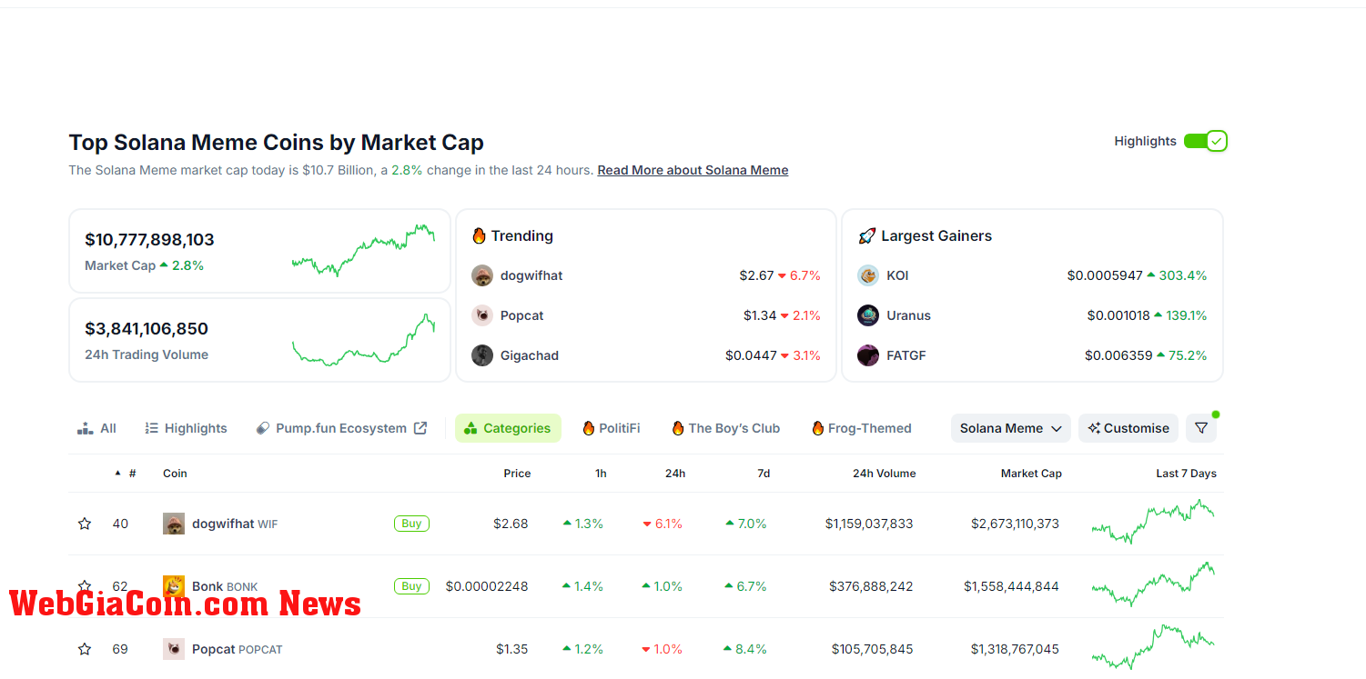This screenshot has height=679, width=1366.
Task: Open Gigachad in the Trending list
Action: tap(530, 355)
